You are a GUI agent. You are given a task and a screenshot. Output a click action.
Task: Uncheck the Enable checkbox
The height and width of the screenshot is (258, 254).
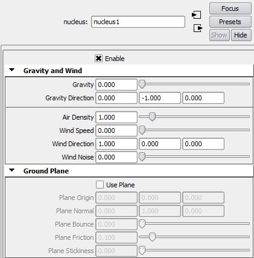click(x=98, y=59)
